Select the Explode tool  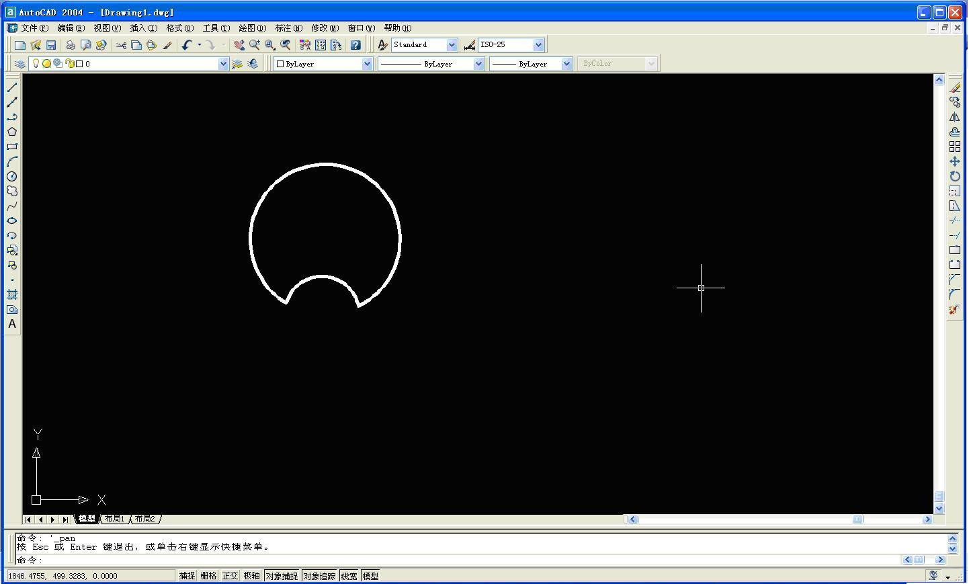[955, 309]
